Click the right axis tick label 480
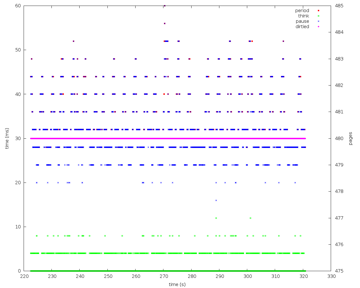Screen dimensions: 360x288 point(339,138)
